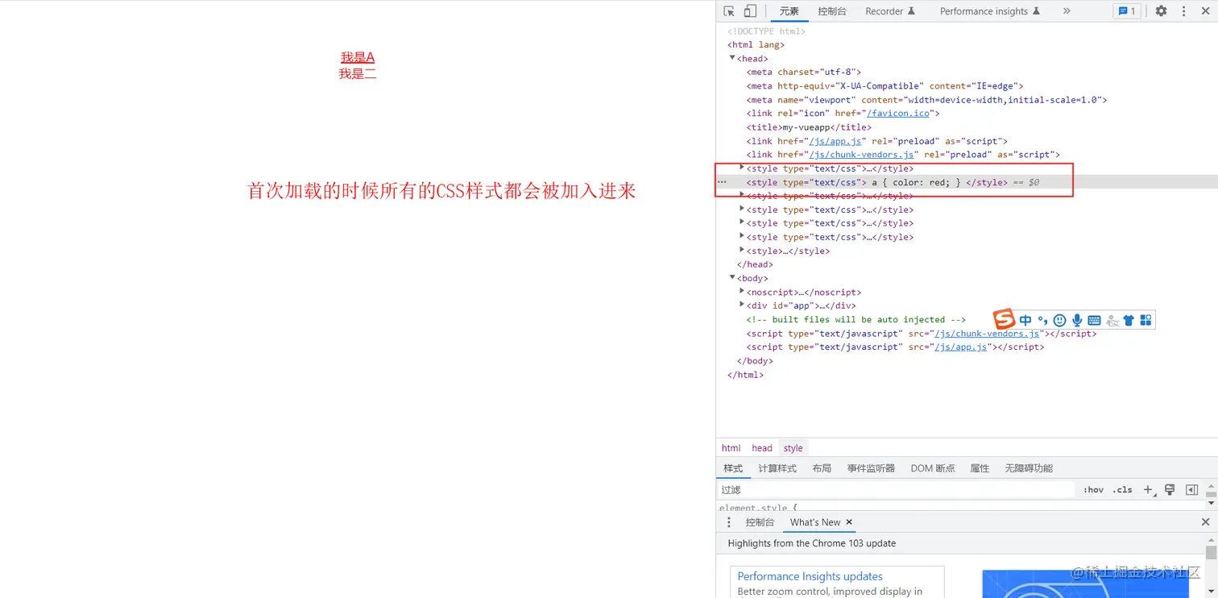Toggle :hov element state panel

point(1093,490)
